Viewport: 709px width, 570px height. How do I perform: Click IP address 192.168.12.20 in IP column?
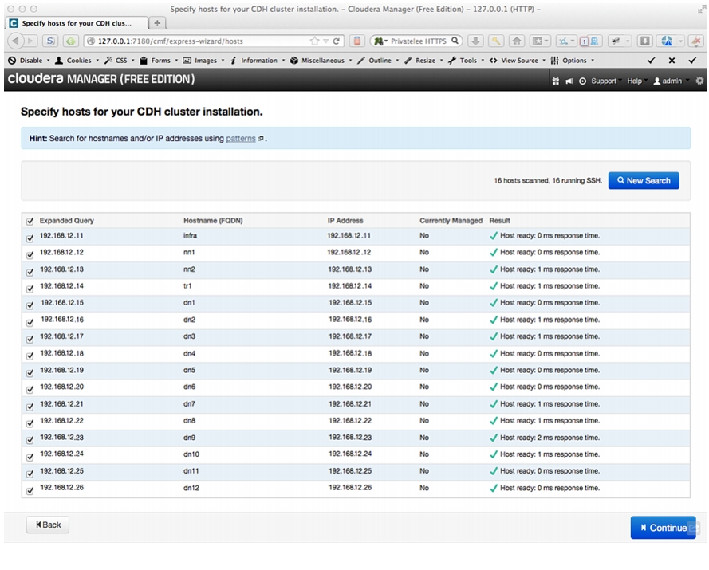pos(350,387)
